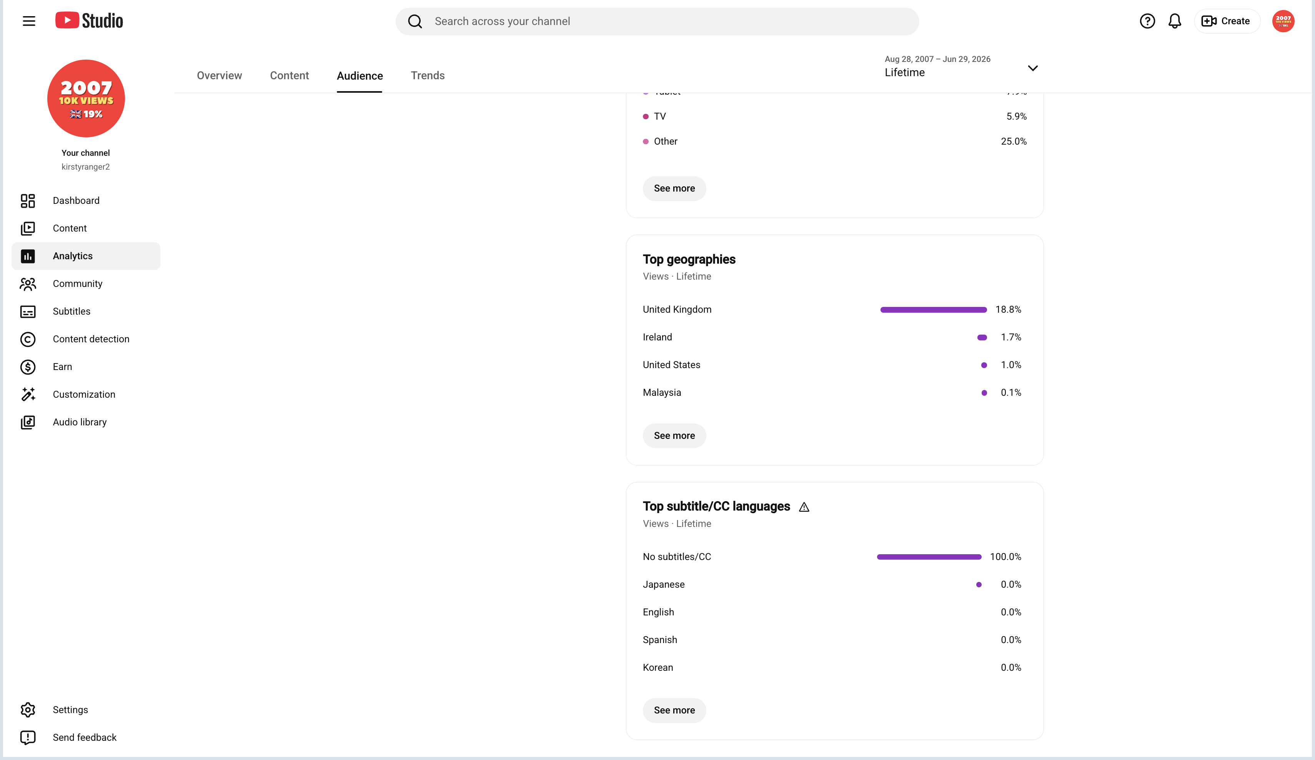Click the Spanish language row
Viewport: 1315px width, 760px height.
832,639
